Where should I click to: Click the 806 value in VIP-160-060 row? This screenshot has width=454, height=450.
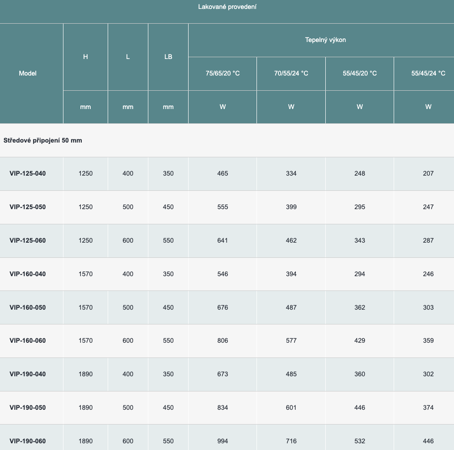(x=223, y=341)
